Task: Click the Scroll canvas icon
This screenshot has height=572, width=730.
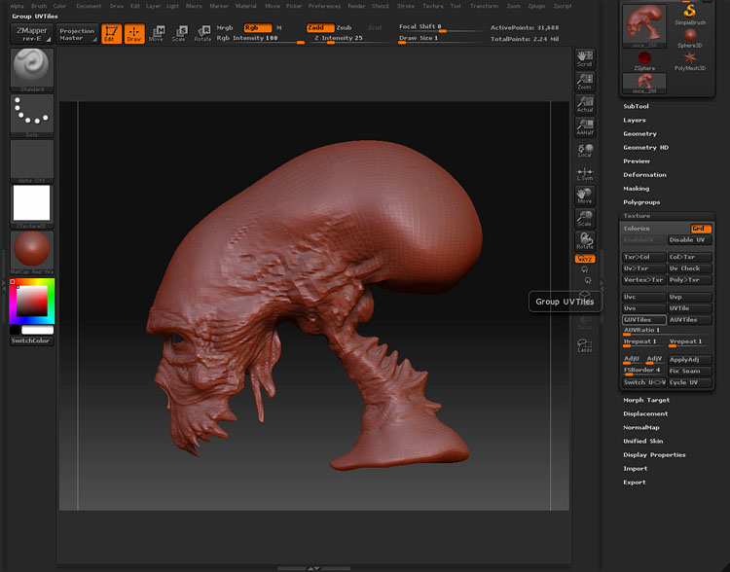Action: [x=584, y=58]
